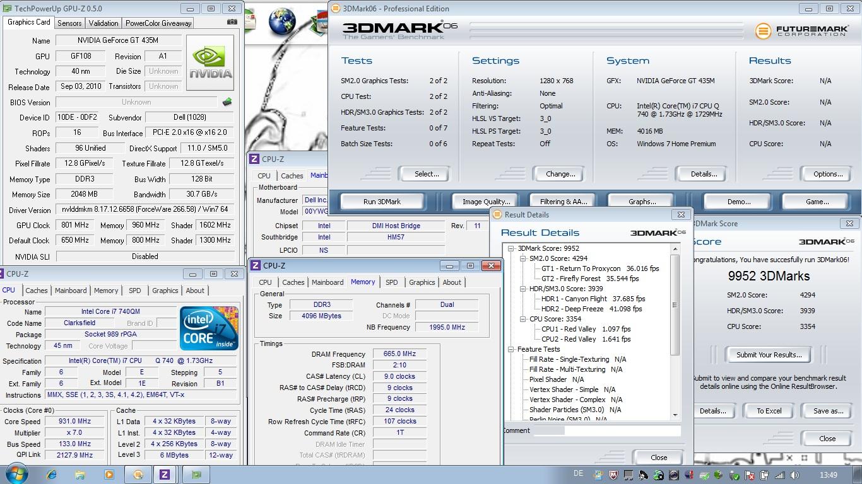Click the GPU-Z screenshot camera icon
The height and width of the screenshot is (484, 862).
tap(232, 22)
